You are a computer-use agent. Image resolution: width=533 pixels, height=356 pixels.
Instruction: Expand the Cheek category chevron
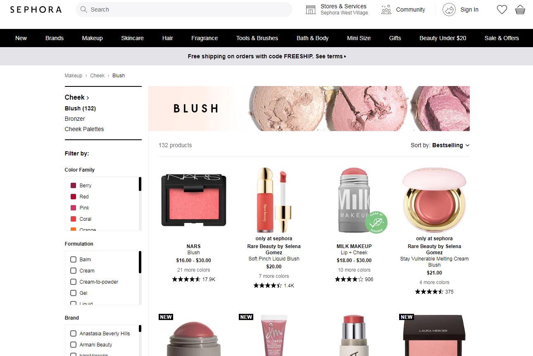point(88,98)
